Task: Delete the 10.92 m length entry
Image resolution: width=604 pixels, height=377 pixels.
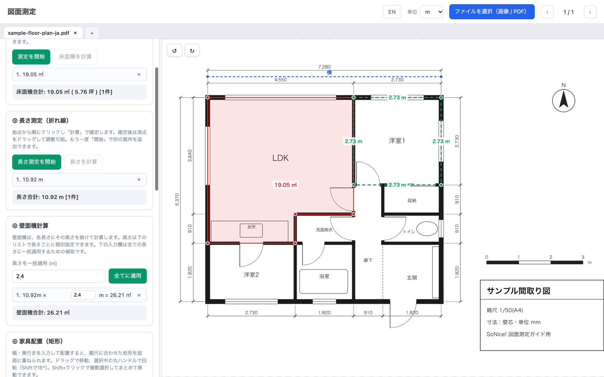Action: coord(139,180)
